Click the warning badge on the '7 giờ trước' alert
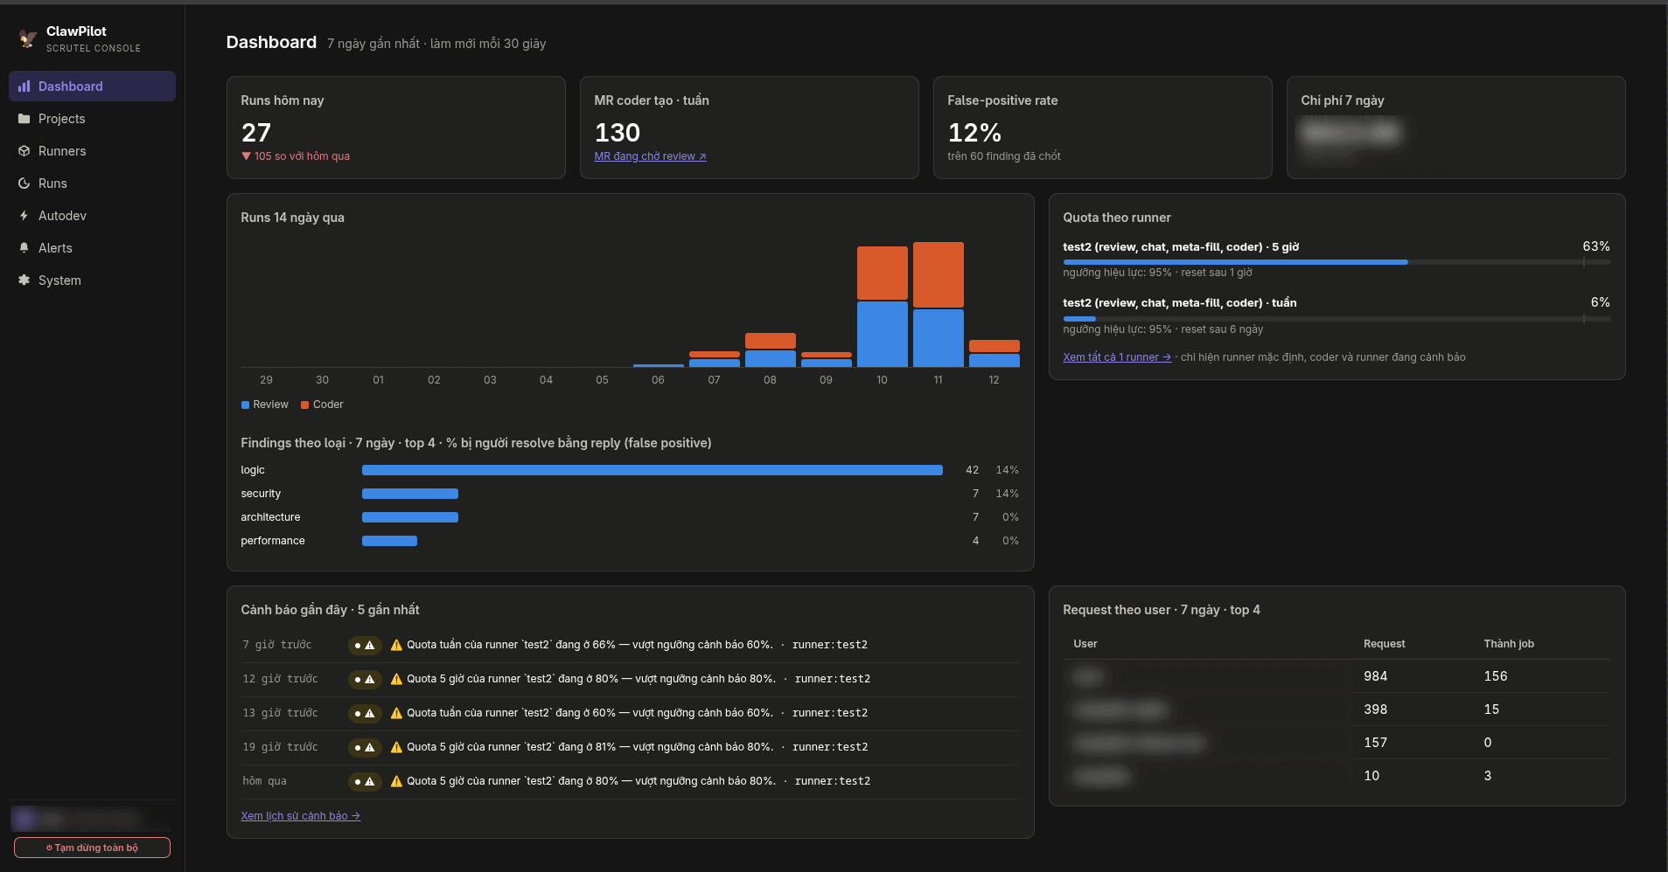This screenshot has width=1668, height=872. [x=365, y=646]
